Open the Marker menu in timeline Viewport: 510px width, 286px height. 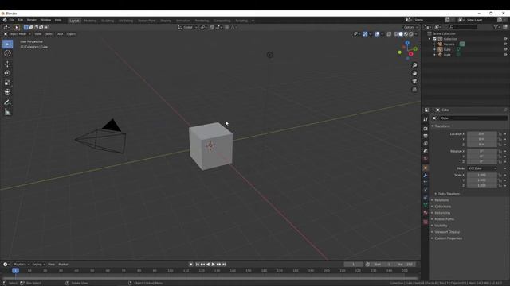pyautogui.click(x=63, y=265)
